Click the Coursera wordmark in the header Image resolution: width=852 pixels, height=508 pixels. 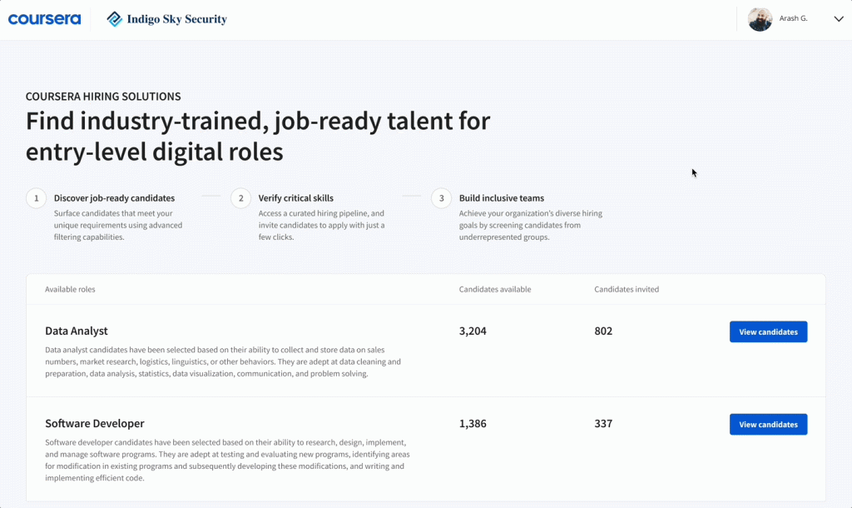pos(44,18)
